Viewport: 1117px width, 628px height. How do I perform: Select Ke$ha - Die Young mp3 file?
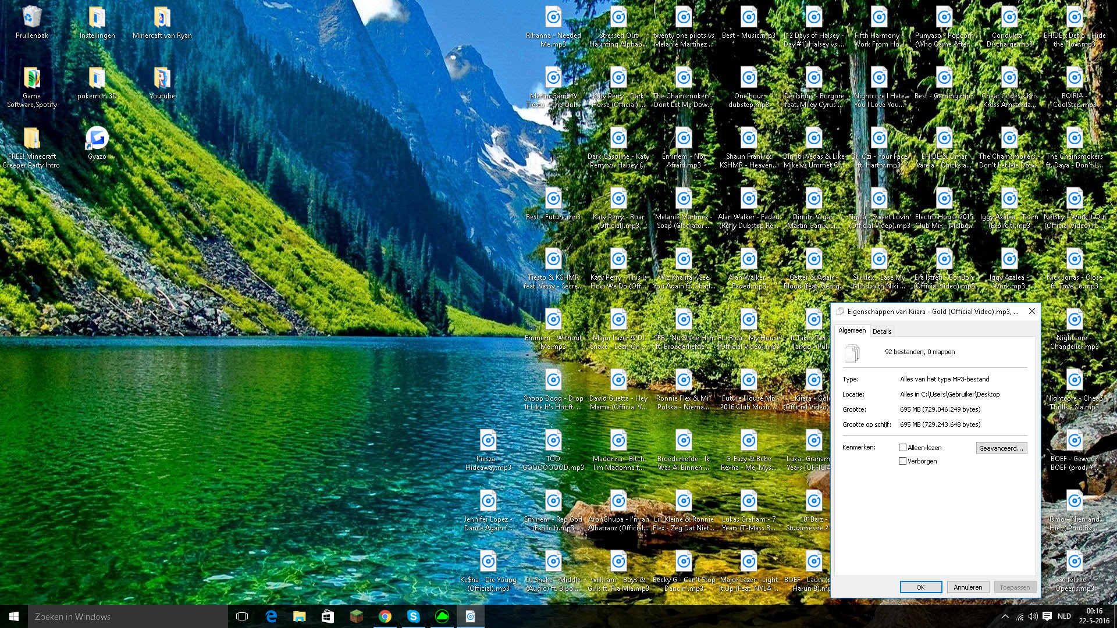click(x=488, y=572)
